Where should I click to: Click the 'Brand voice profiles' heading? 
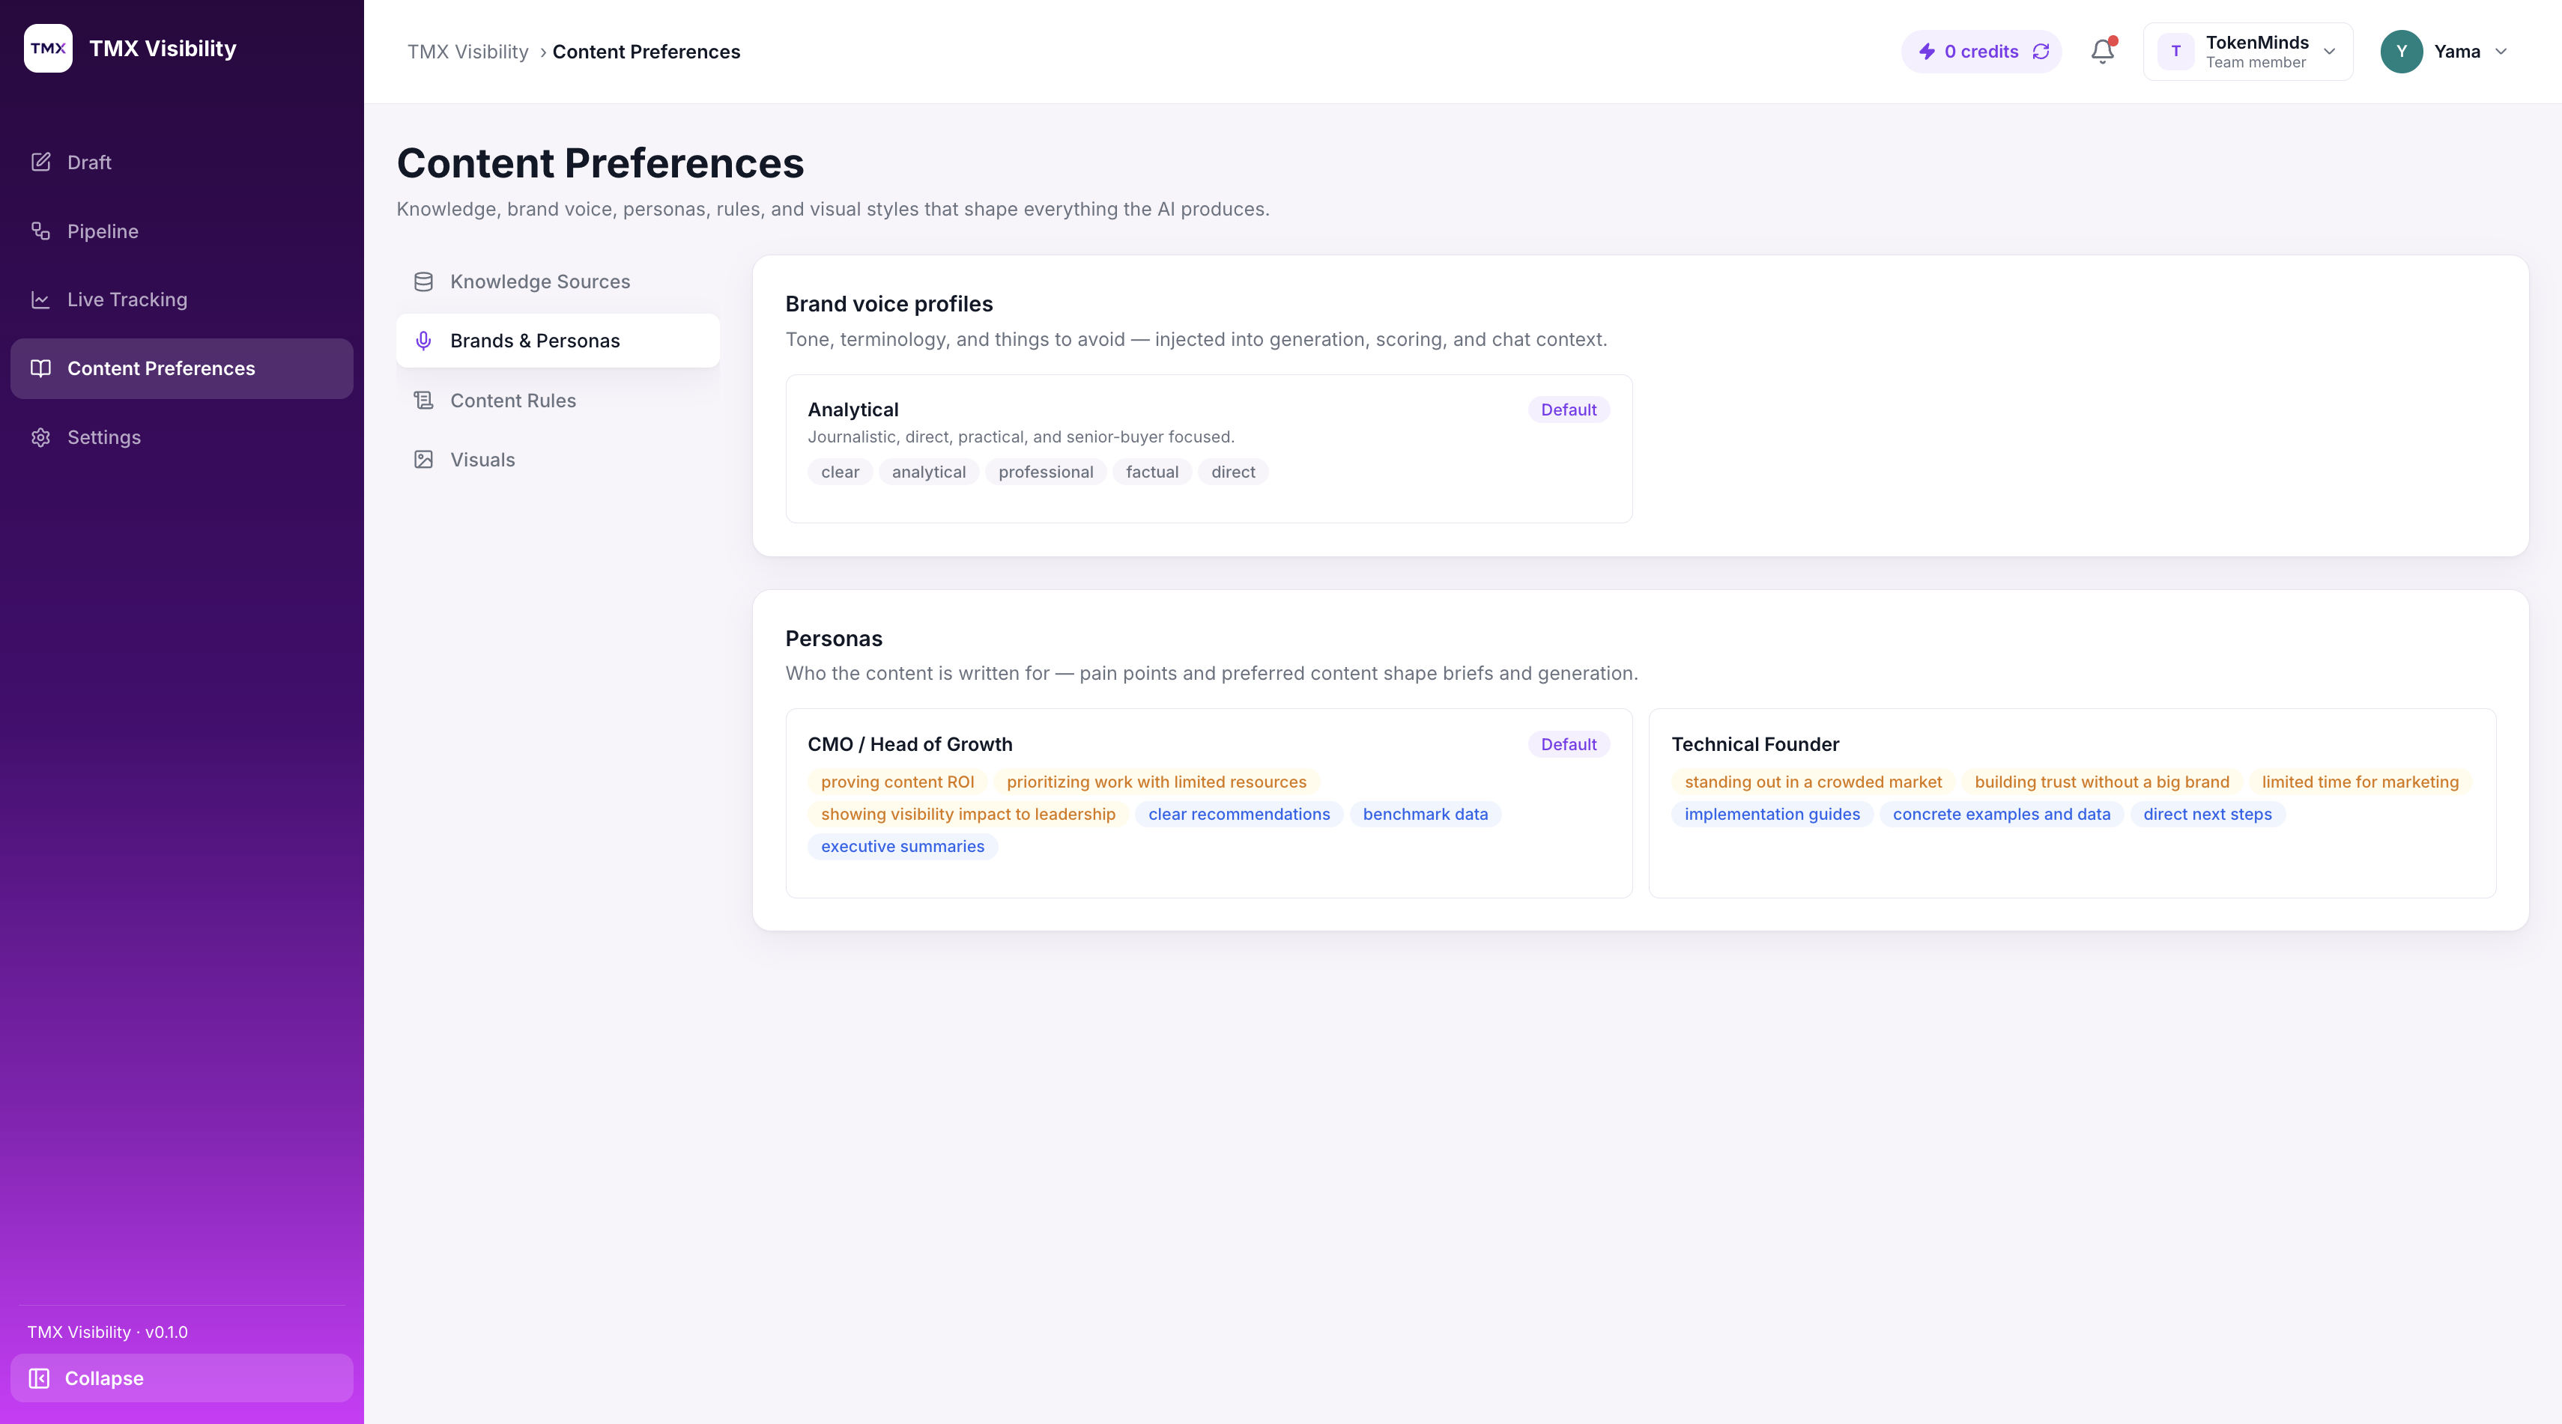(x=889, y=304)
